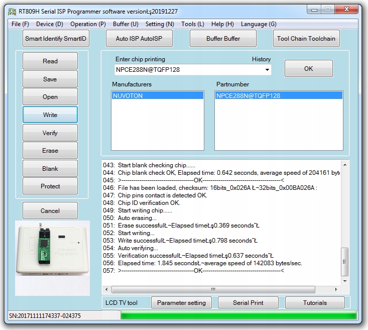368x330 pixels.
Task: Open the Buffer (U) menu
Action: pyautogui.click(x=126, y=24)
